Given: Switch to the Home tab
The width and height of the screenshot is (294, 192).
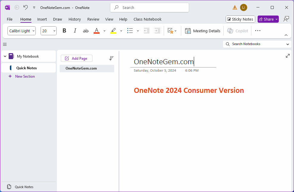Looking at the screenshot, I should 26,19.
